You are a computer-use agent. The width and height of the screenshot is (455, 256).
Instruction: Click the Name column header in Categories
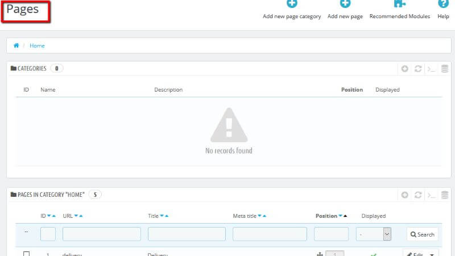tap(48, 90)
